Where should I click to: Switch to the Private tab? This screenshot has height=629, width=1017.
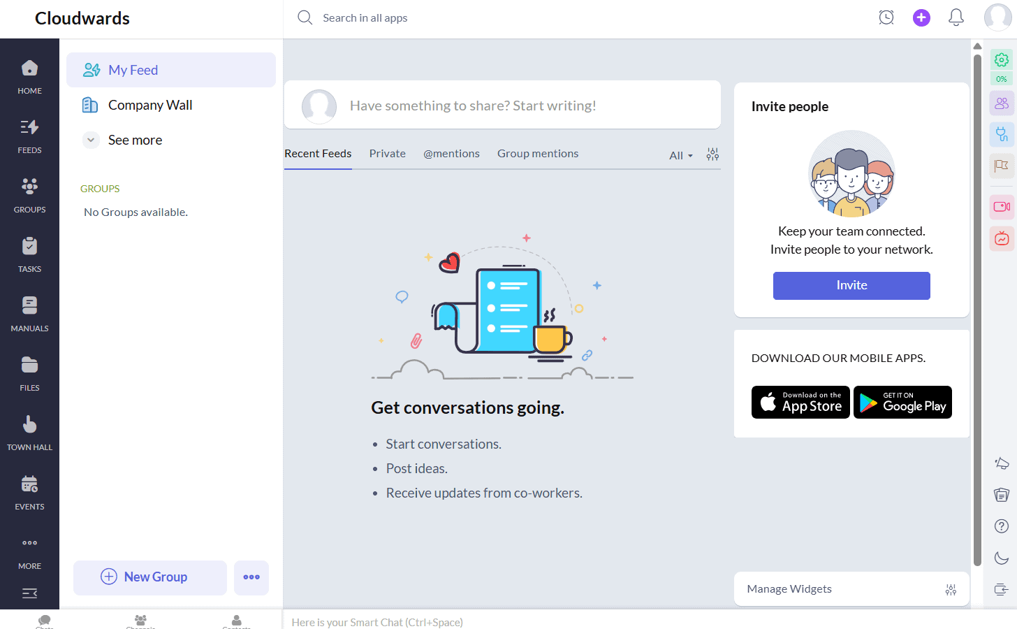coord(388,154)
